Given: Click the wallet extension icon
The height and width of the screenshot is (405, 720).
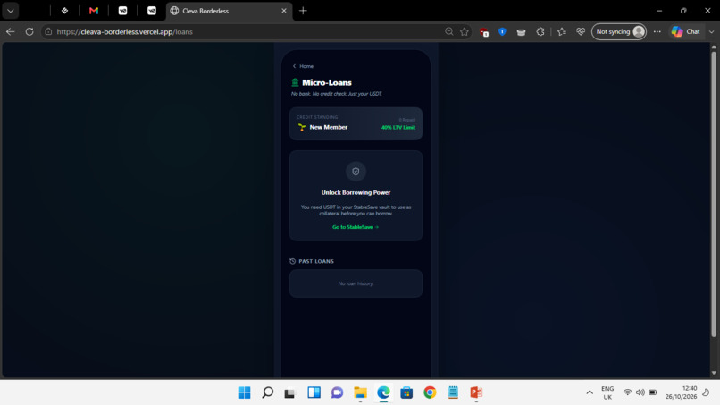Looking at the screenshot, I should (521, 32).
